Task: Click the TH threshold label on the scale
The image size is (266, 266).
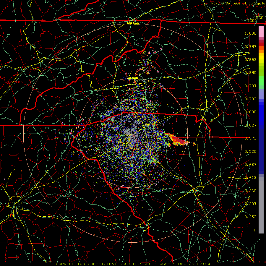Action: click(x=254, y=230)
